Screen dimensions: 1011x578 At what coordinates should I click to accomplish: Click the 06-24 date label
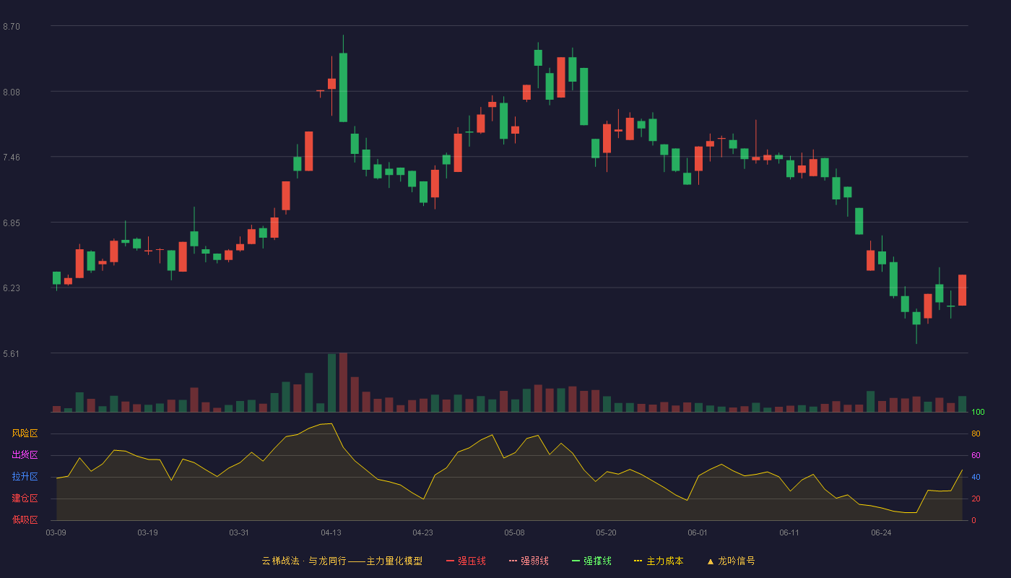(881, 532)
